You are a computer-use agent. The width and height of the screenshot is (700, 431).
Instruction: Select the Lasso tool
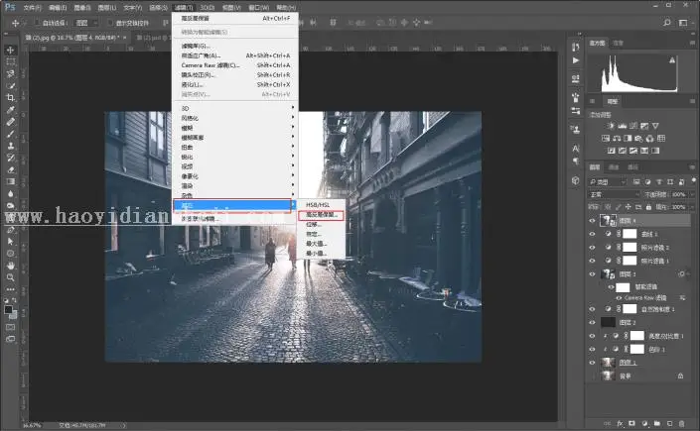[10, 73]
